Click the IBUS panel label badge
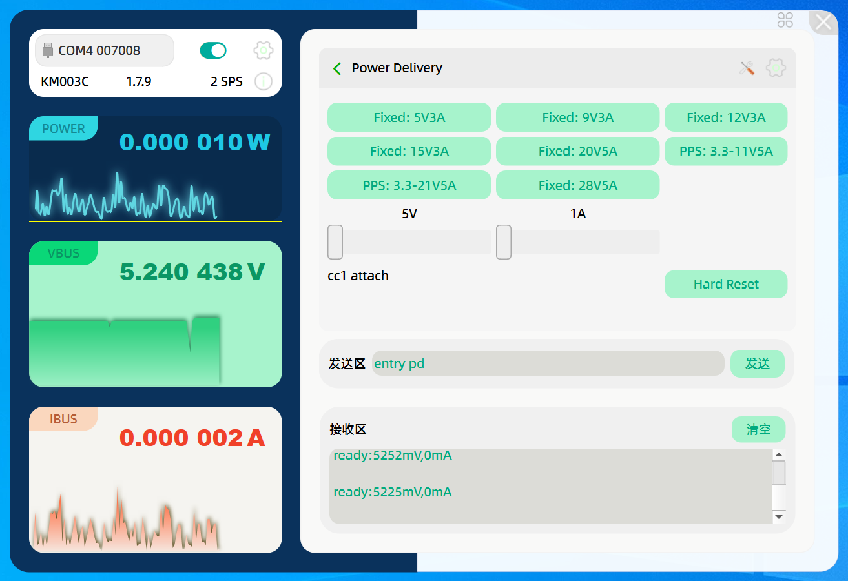 63,419
